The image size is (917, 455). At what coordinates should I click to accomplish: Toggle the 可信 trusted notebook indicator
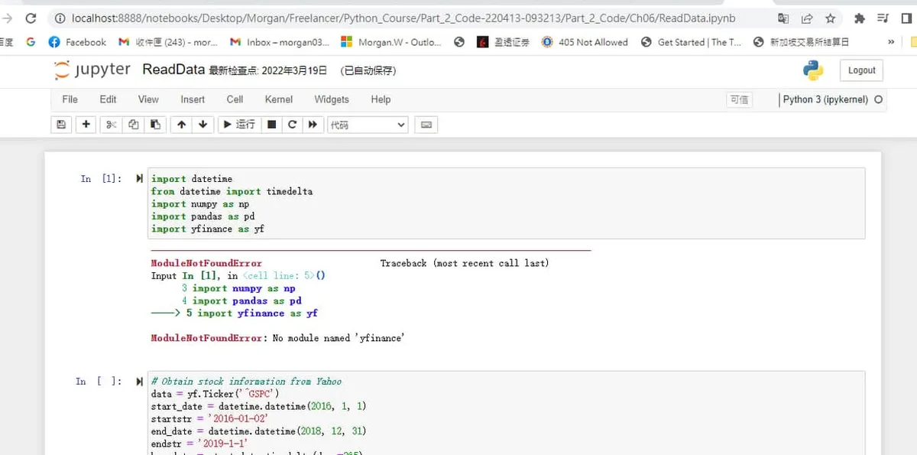click(739, 99)
